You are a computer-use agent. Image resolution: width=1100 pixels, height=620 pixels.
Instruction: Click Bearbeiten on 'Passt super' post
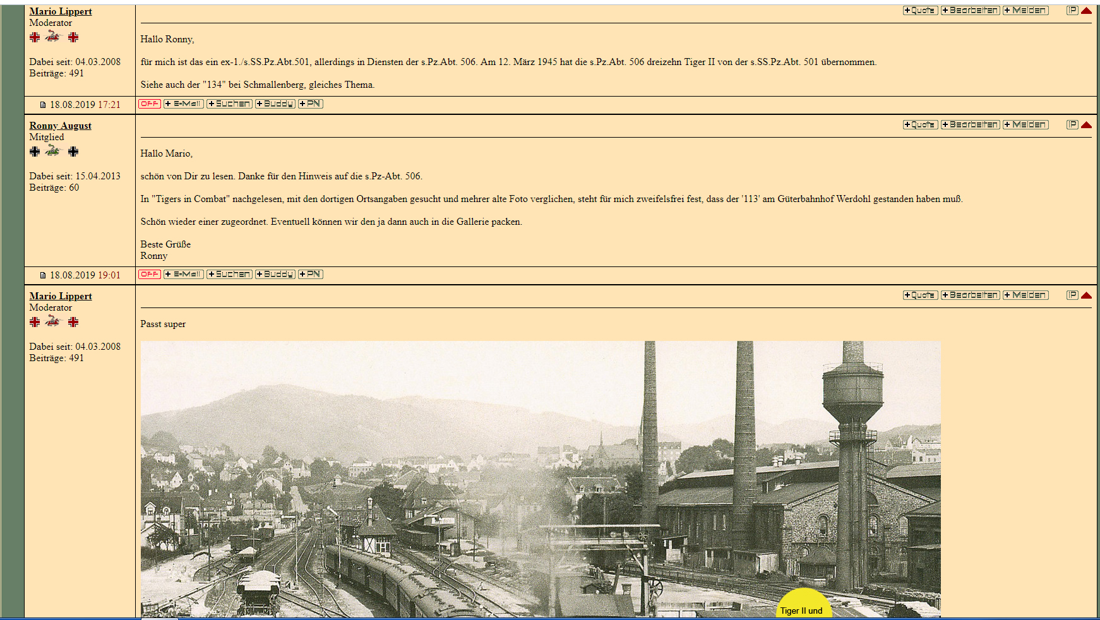(970, 295)
